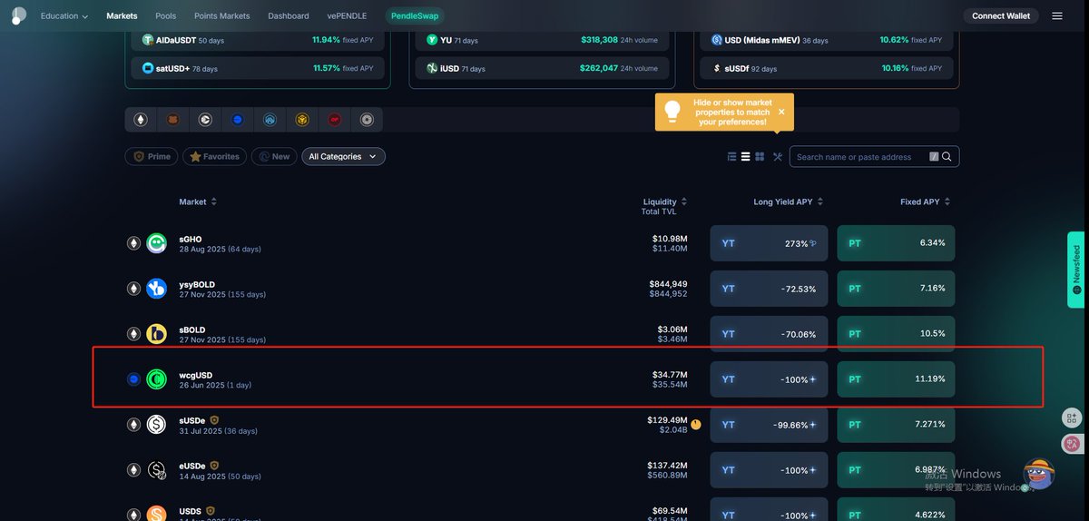Click the wcgUSD PT 11.19% button

(896, 379)
